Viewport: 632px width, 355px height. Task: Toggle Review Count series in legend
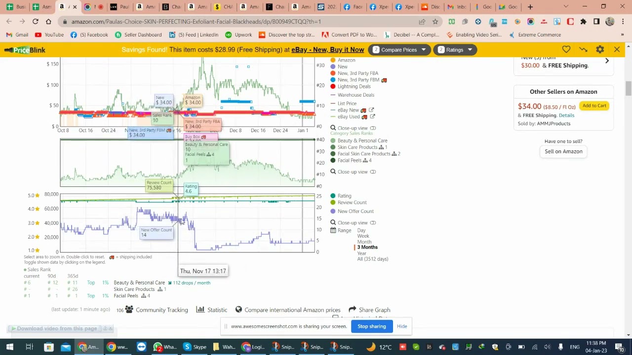coord(349,202)
